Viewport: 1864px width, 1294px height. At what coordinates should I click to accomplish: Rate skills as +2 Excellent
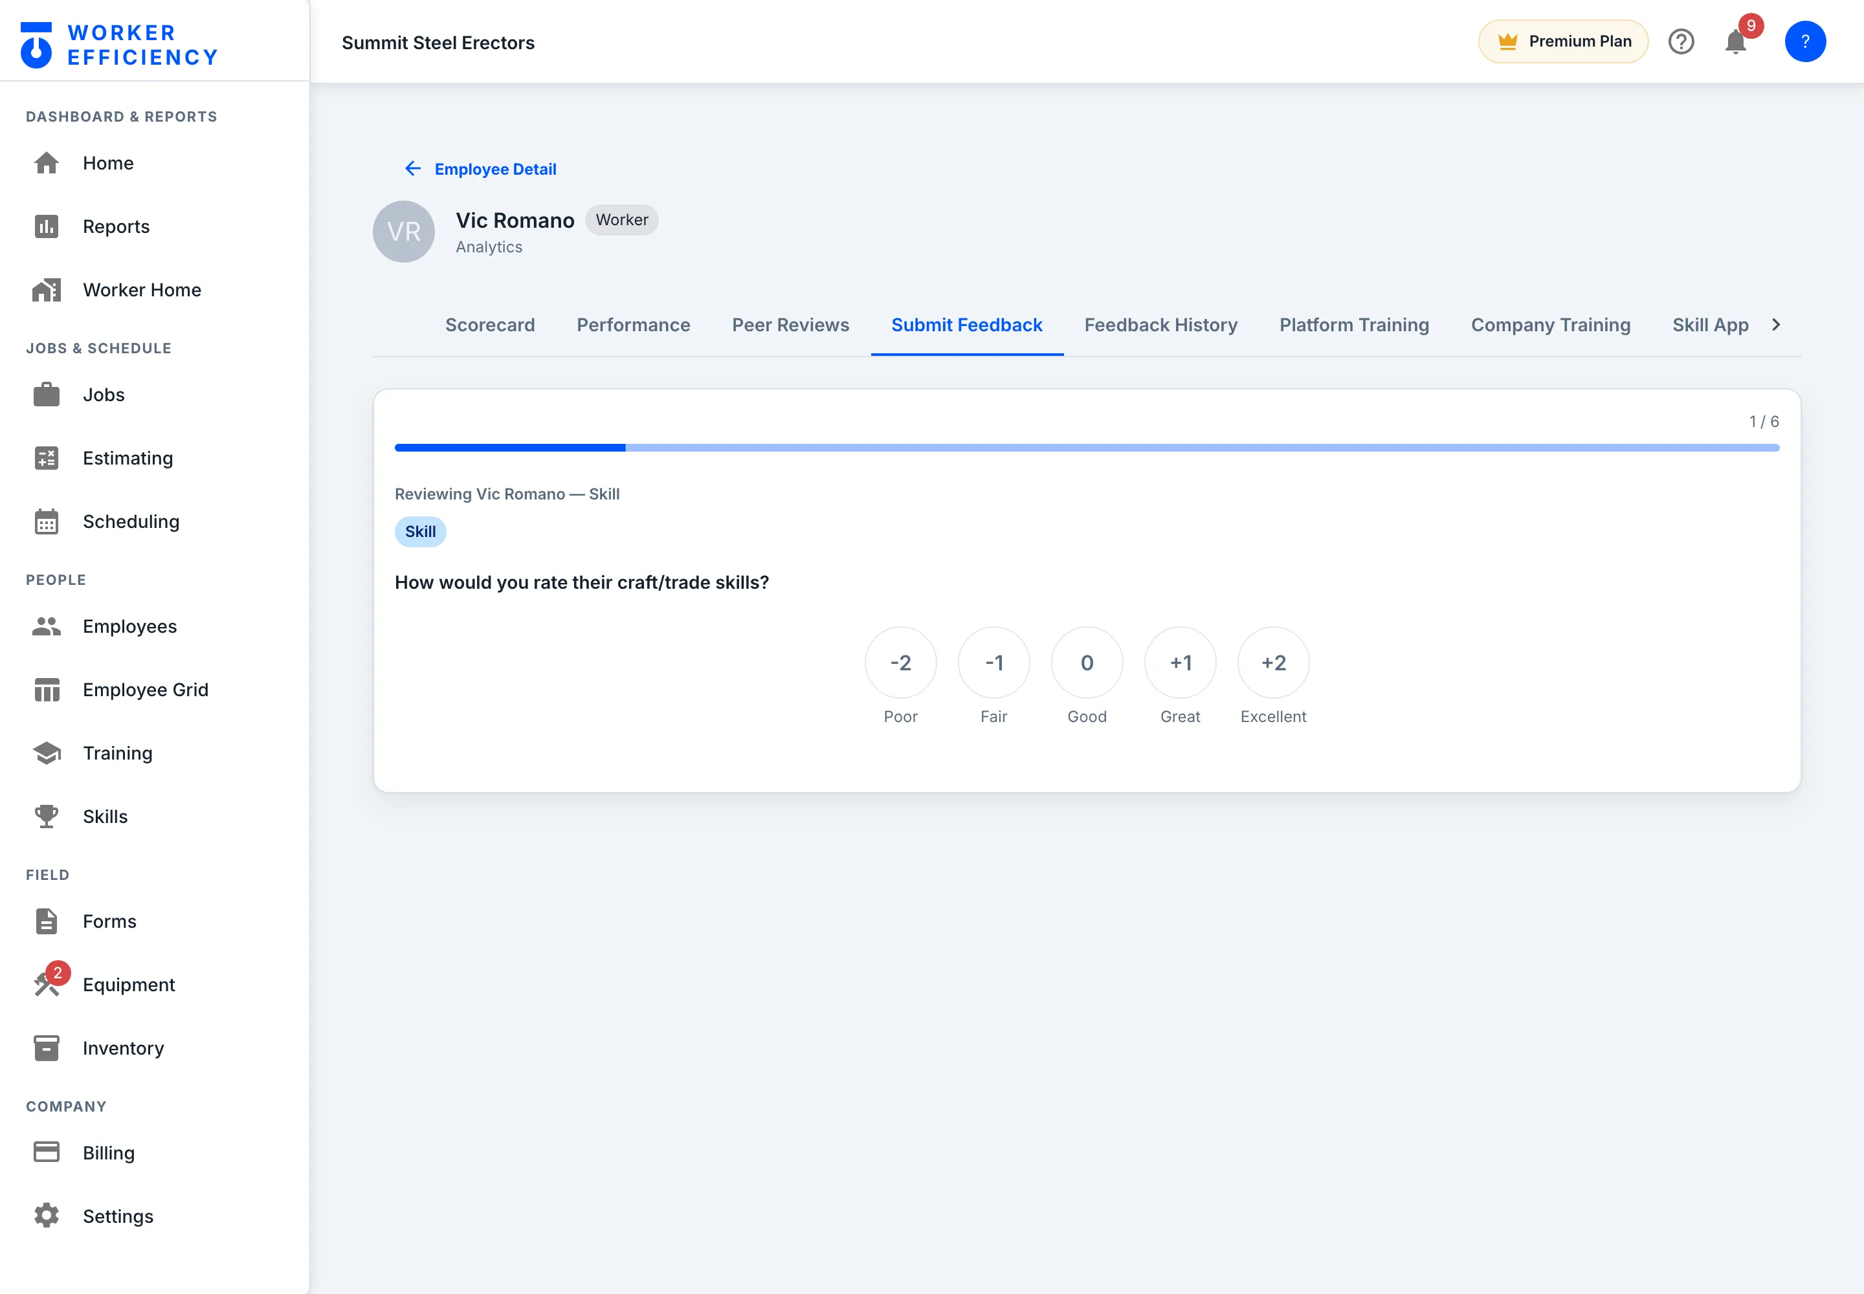coord(1274,663)
